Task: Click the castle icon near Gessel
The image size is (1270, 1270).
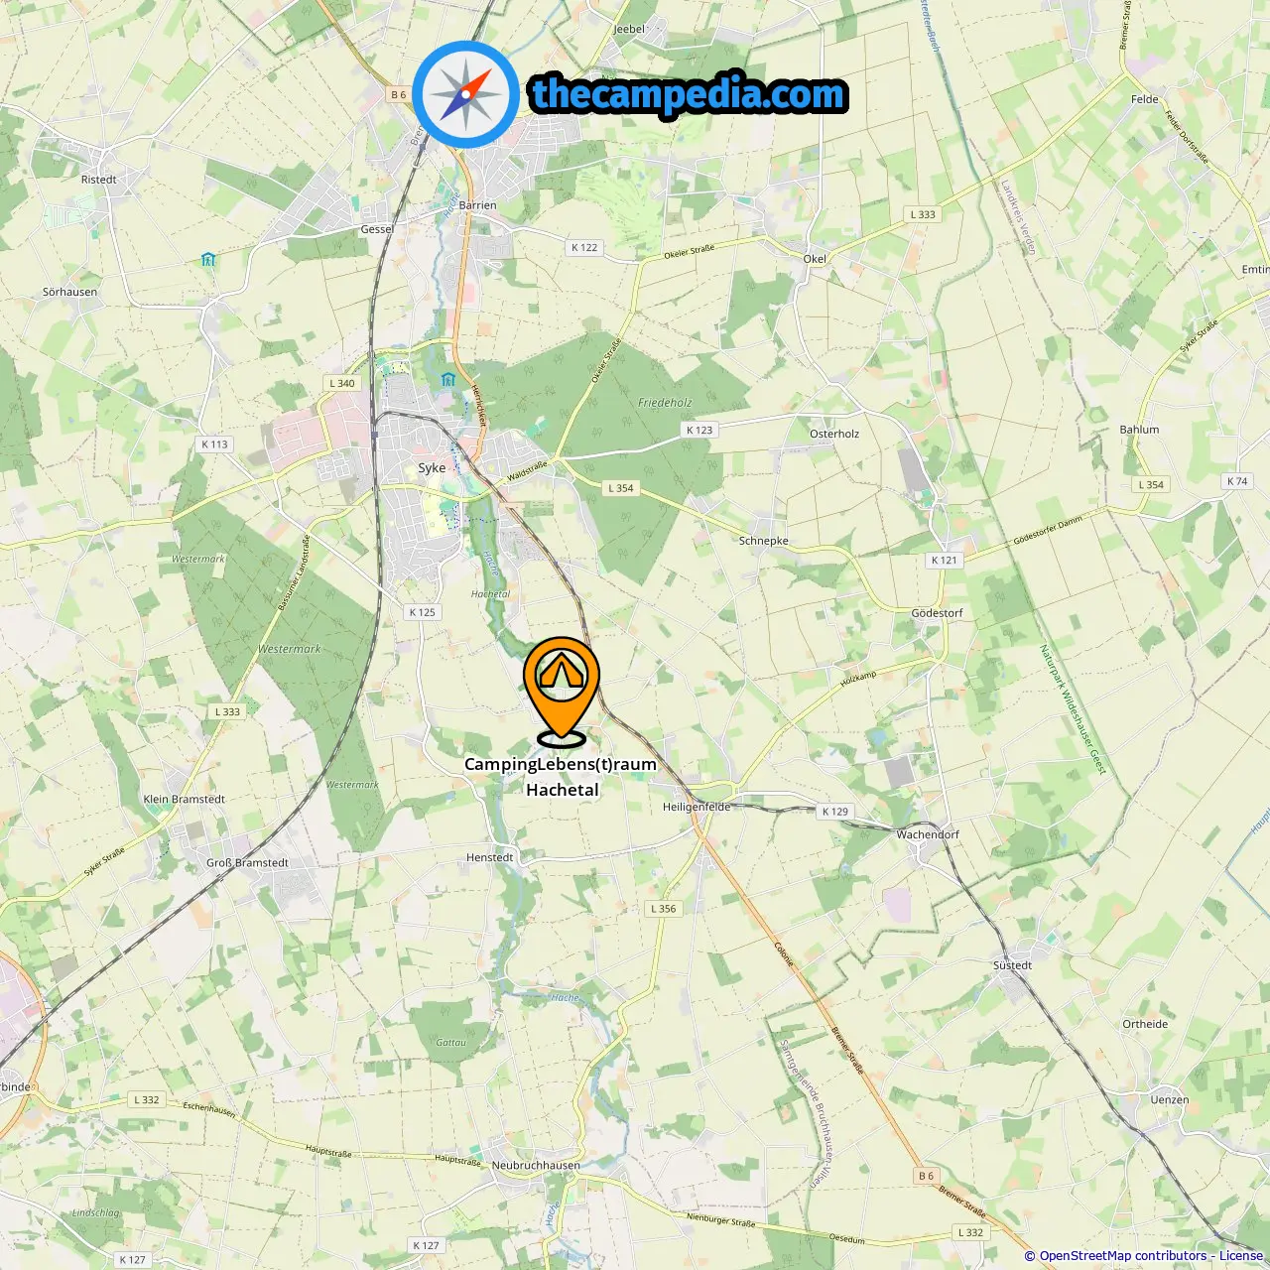Action: 207,260
